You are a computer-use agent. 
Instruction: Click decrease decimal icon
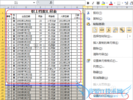click(131, 3)
